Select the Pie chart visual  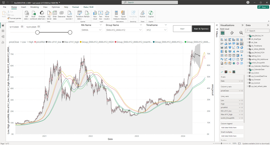[238, 48]
